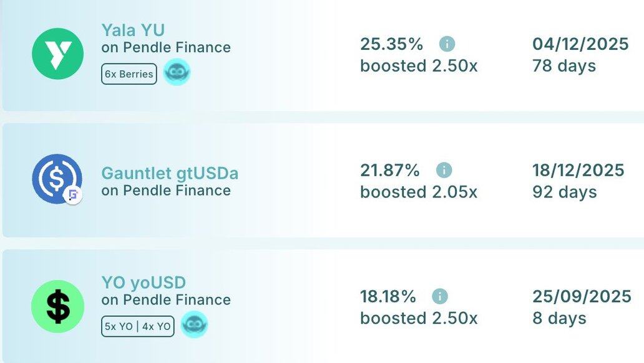Viewport: 644px width, 363px height.
Task: Click the green Yala YU token logo
Action: coord(57,54)
